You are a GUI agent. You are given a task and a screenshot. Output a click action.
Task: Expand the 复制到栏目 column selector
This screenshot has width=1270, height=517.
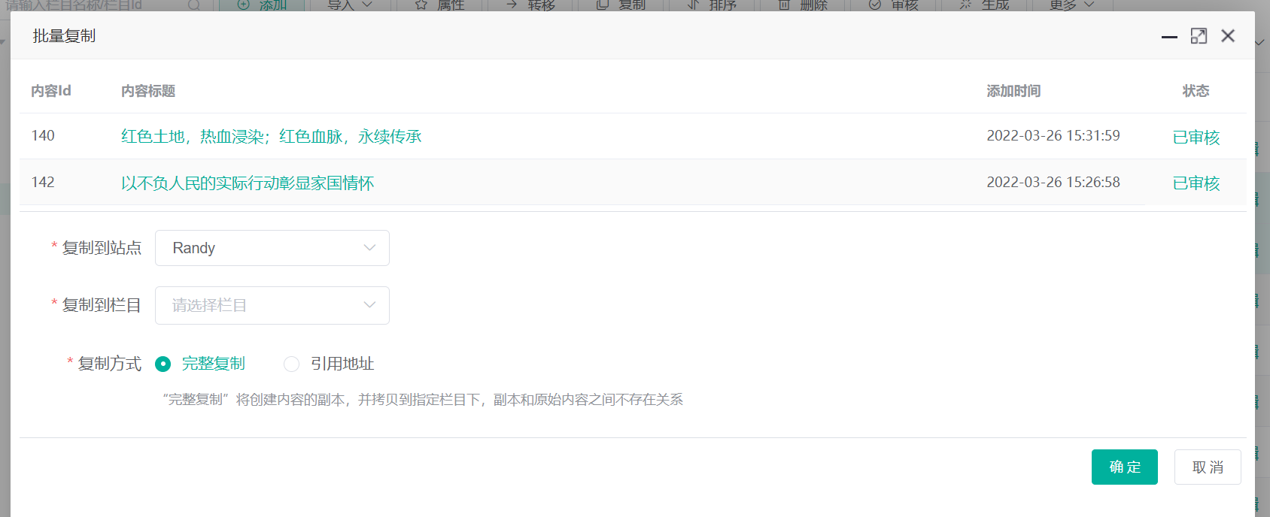click(272, 305)
